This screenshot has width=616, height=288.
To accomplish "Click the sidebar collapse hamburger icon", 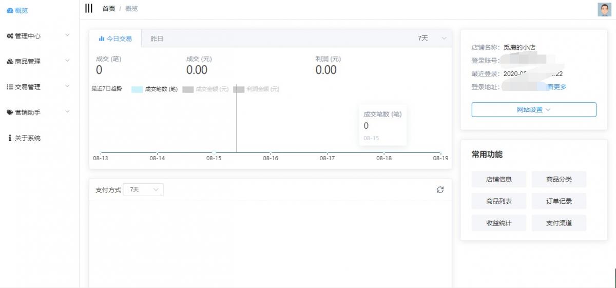I will click(89, 8).
